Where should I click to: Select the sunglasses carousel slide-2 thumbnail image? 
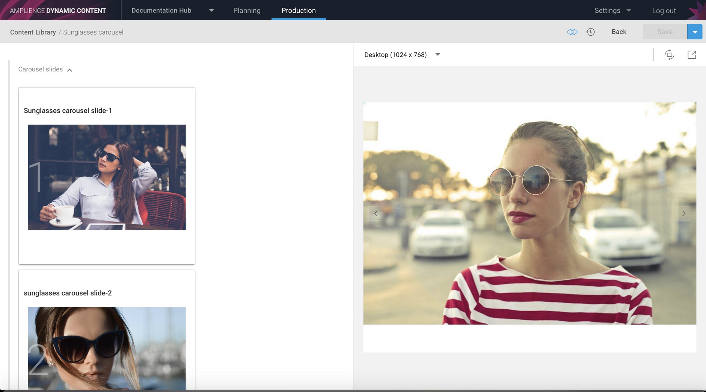point(107,348)
